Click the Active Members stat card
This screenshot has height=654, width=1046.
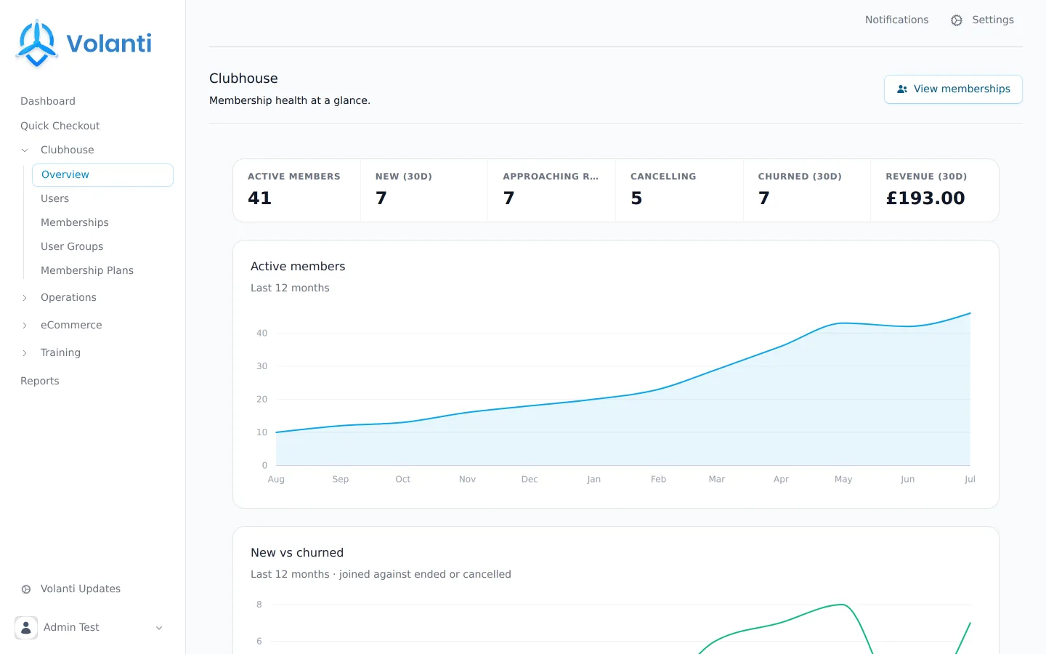296,190
